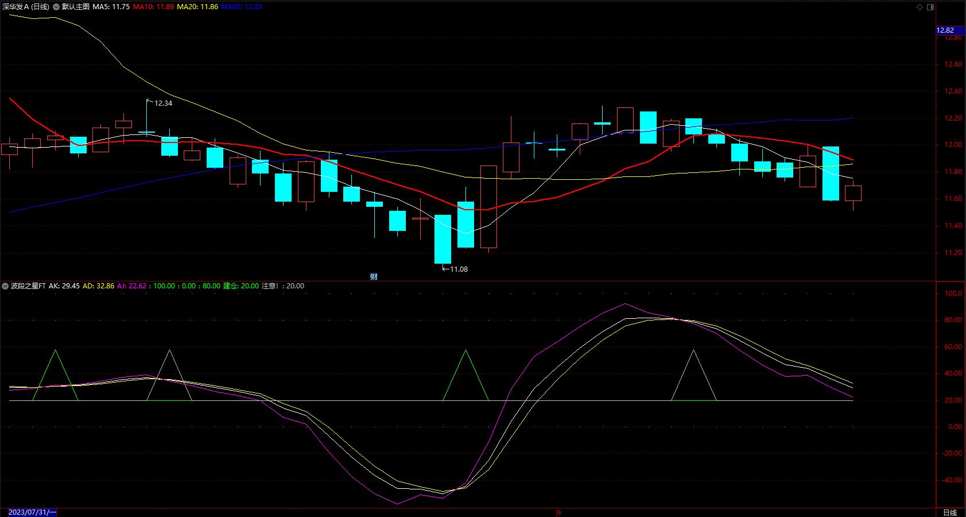Viewport: 966px width, 517px height.
Task: Select the MA10: 11.89 indicator label
Action: [x=153, y=7]
